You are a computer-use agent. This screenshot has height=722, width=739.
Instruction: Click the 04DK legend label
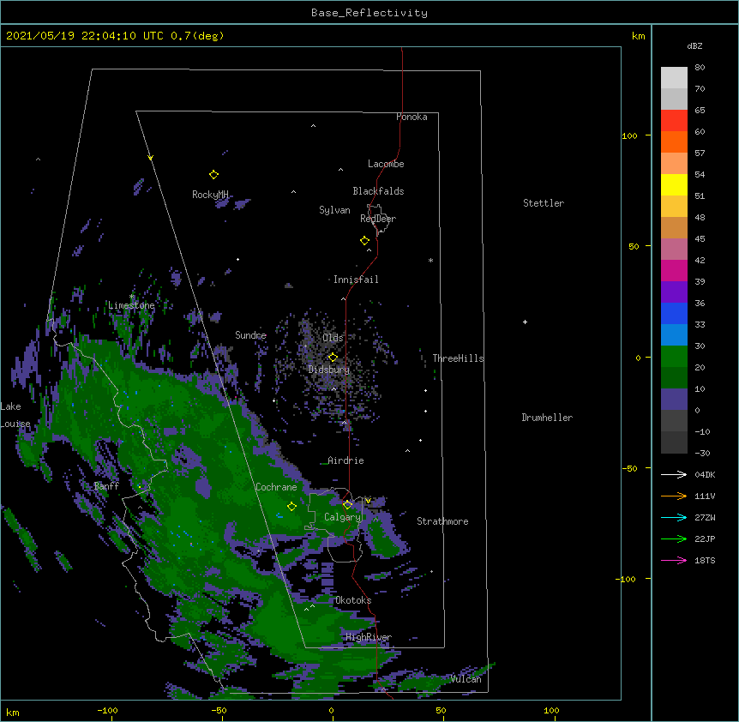pyautogui.click(x=705, y=474)
